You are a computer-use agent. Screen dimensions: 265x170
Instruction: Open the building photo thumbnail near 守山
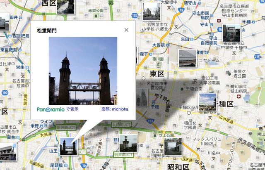coord(231,33)
